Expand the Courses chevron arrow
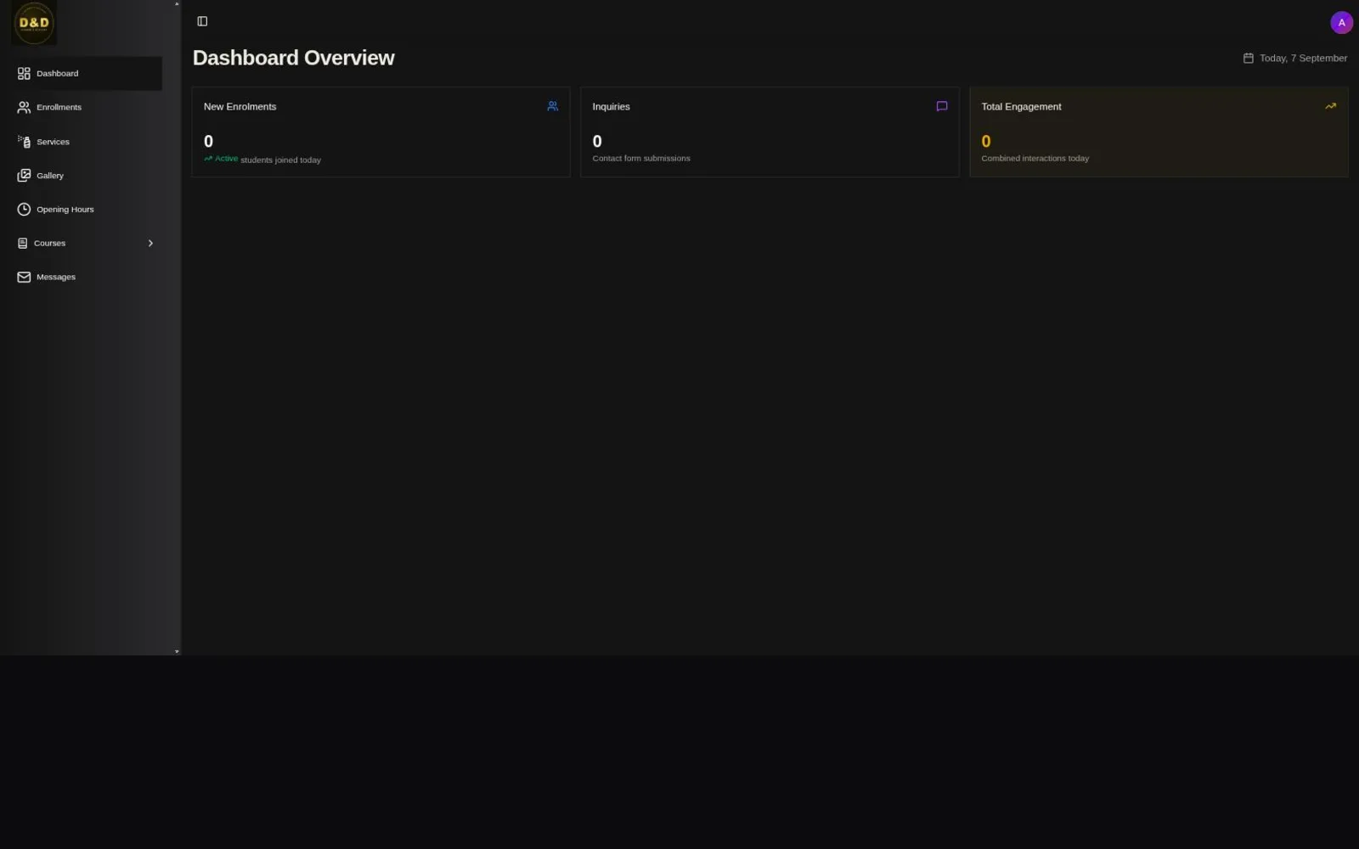Viewport: 1359px width, 849px height. click(150, 244)
